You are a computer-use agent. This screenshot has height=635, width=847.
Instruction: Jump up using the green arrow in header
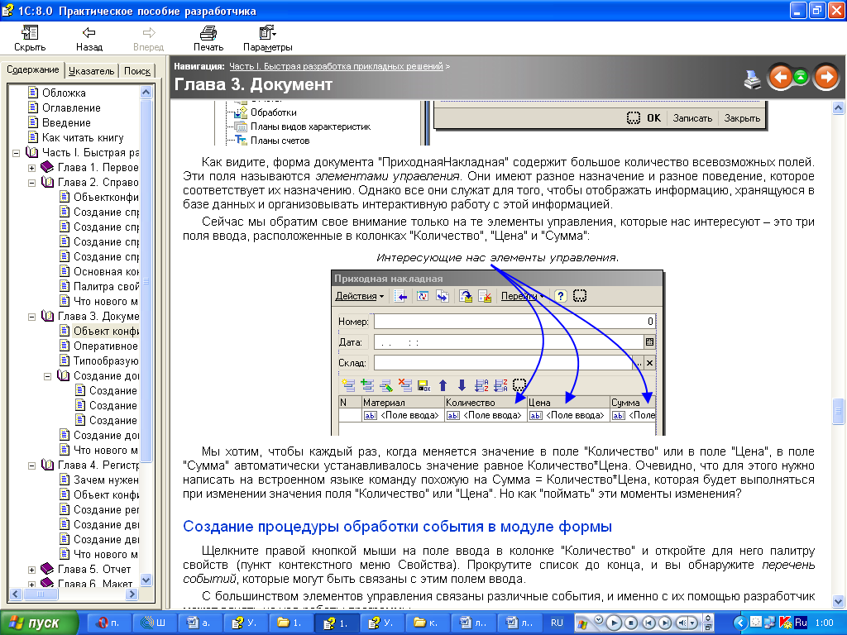[x=802, y=78]
